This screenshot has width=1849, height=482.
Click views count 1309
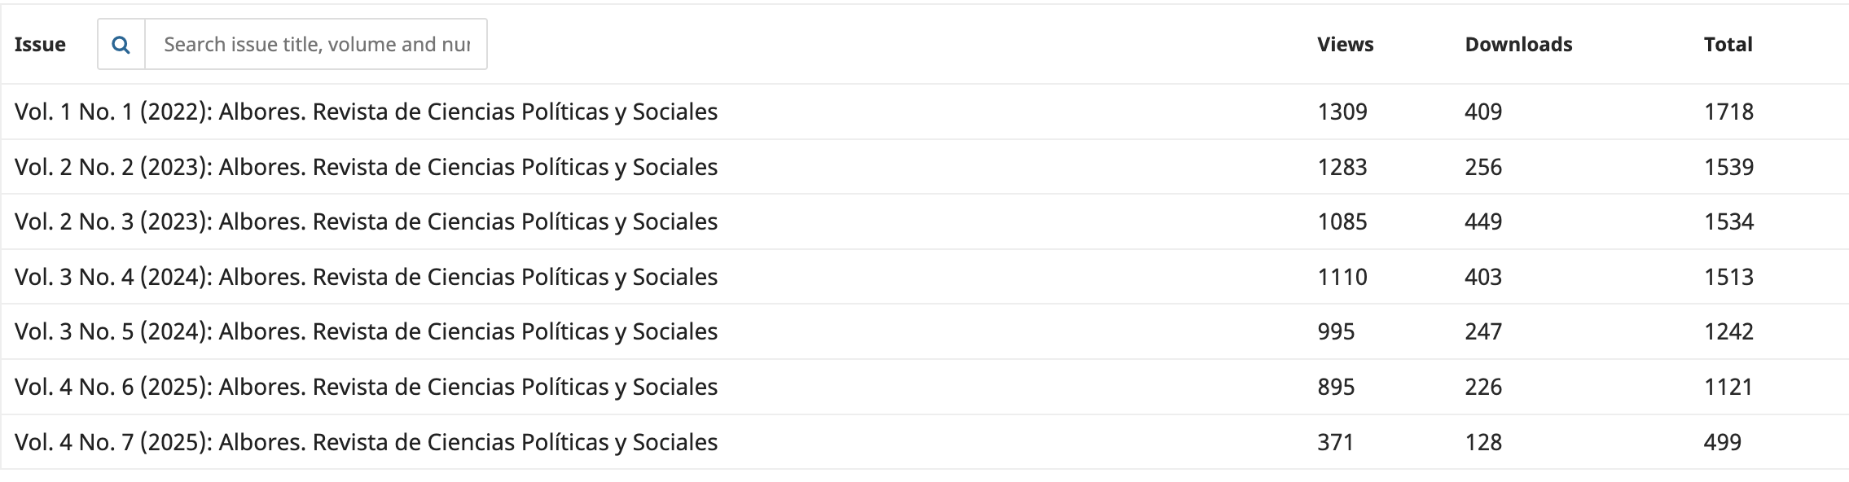(x=1342, y=112)
